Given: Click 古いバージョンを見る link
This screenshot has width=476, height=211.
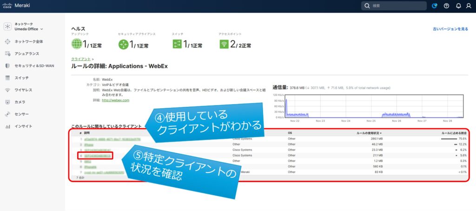Looking at the screenshot, I should coord(450,29).
